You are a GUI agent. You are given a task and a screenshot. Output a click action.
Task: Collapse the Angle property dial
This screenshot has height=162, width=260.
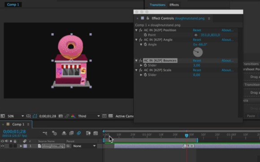click(141, 44)
